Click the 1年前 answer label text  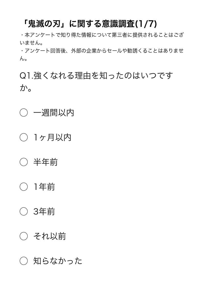(44, 187)
